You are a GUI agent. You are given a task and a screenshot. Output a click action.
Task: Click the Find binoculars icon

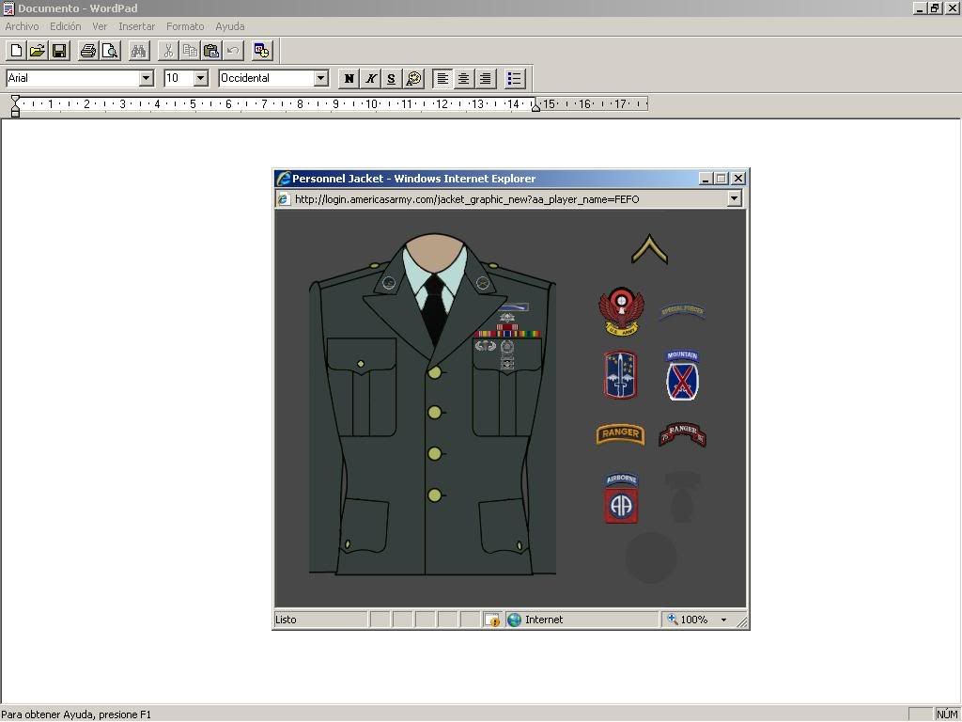tap(139, 51)
